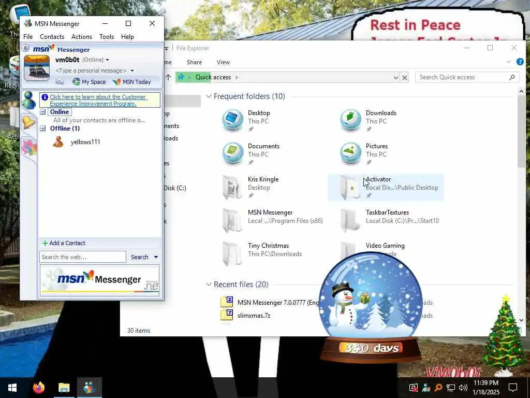
Task: Select the pink butterfly tab in Messenger
Action: tap(30, 148)
